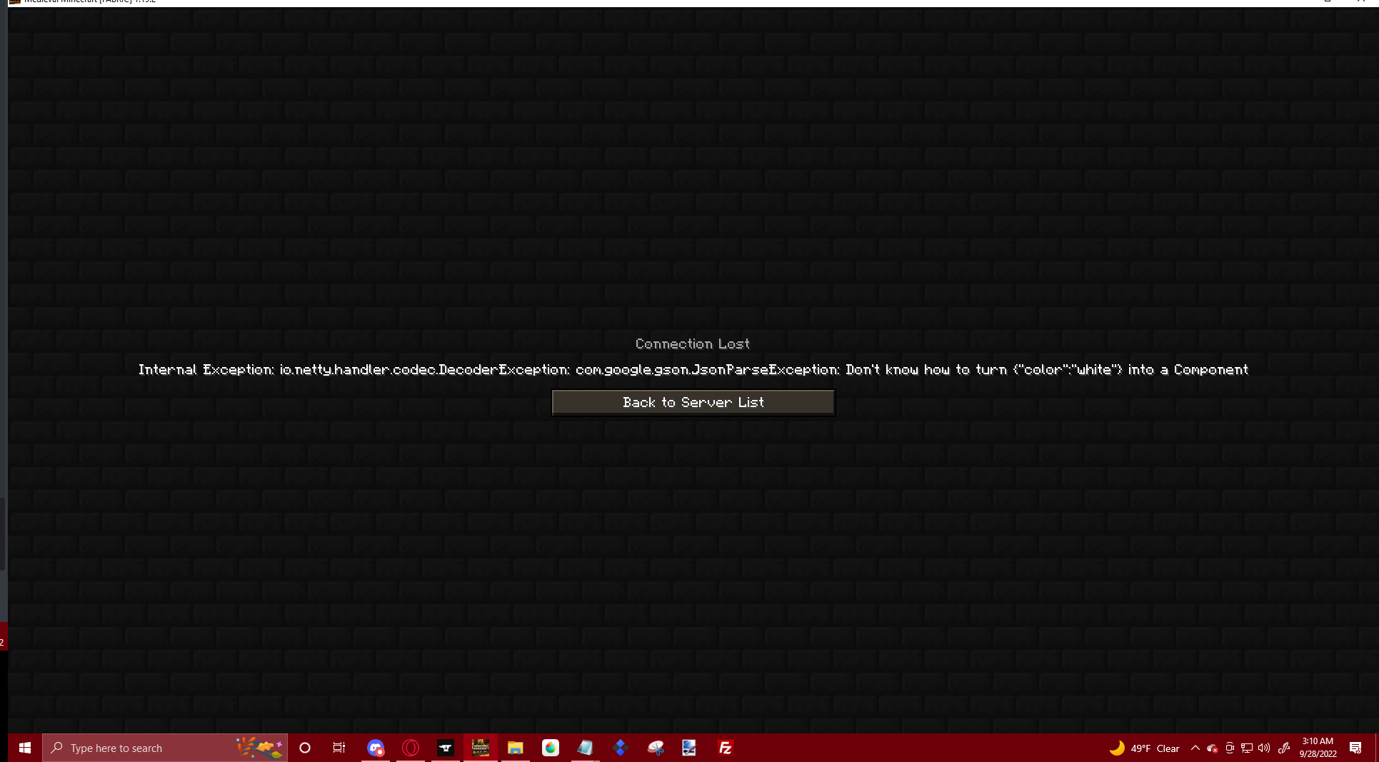Image resolution: width=1379 pixels, height=762 pixels.
Task: View the 49°F Clear weather widget
Action: pos(1146,748)
